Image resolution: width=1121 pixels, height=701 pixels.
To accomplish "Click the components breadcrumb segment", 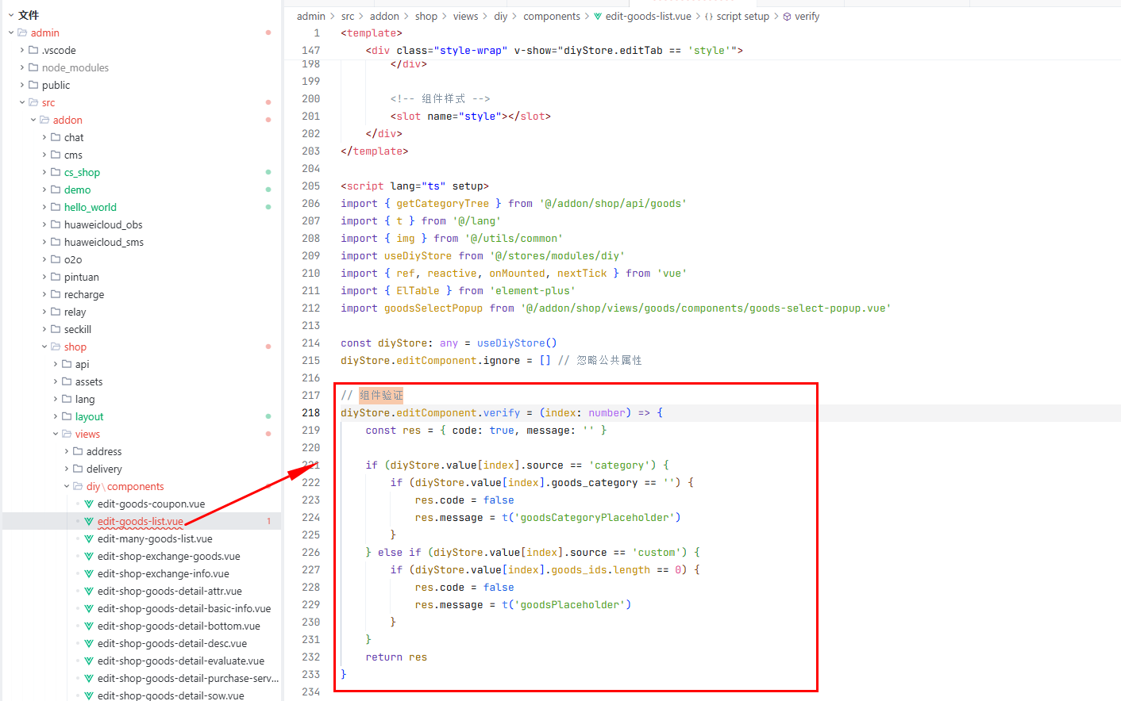I will coord(552,17).
